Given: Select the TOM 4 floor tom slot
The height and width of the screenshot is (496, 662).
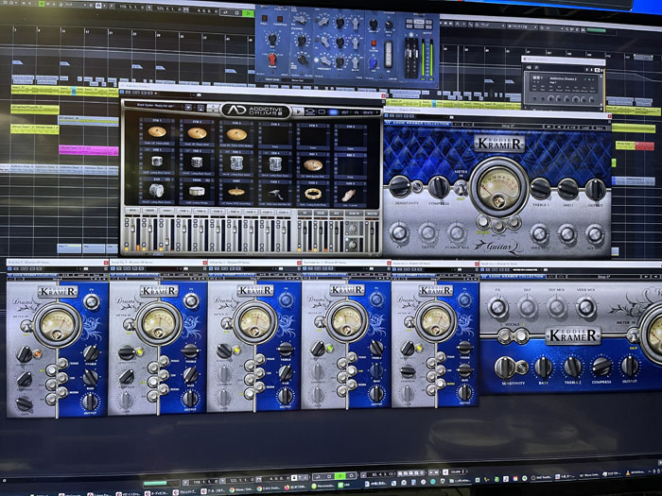Looking at the screenshot, I should coord(275,163).
